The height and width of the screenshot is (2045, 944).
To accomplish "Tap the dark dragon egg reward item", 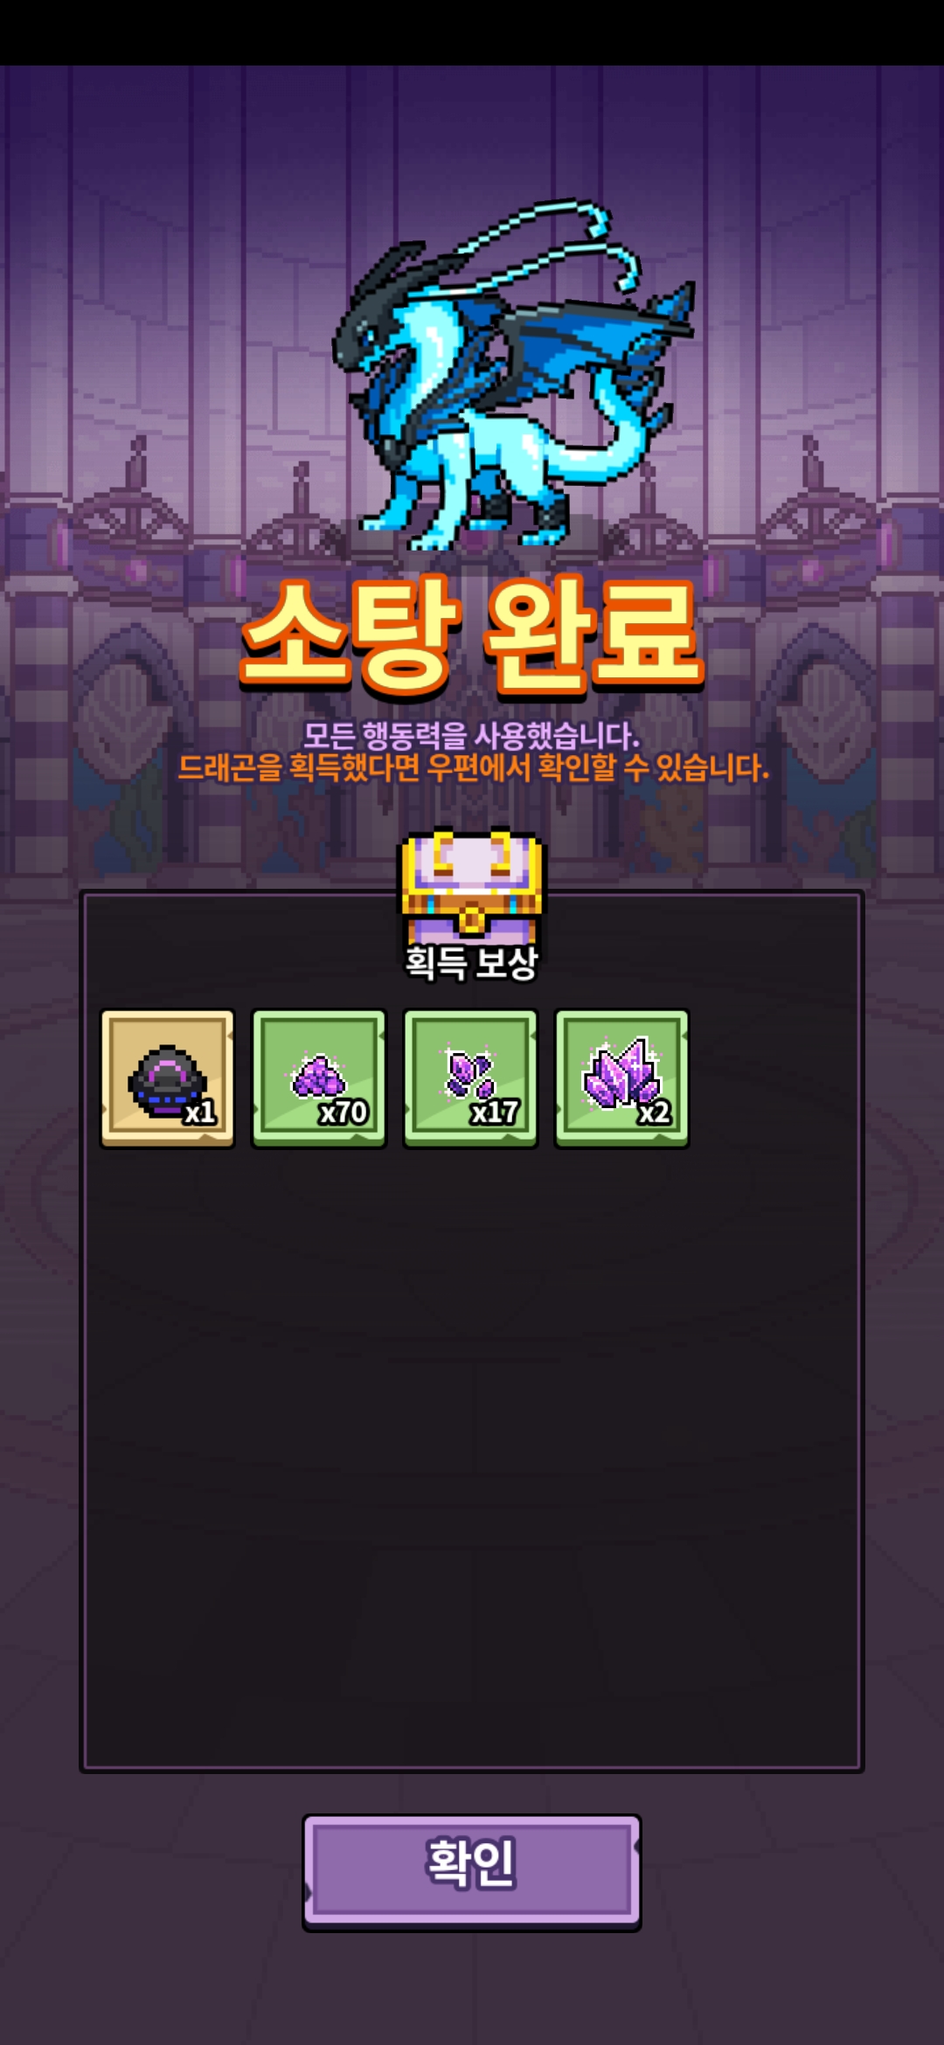I will click(x=168, y=1078).
